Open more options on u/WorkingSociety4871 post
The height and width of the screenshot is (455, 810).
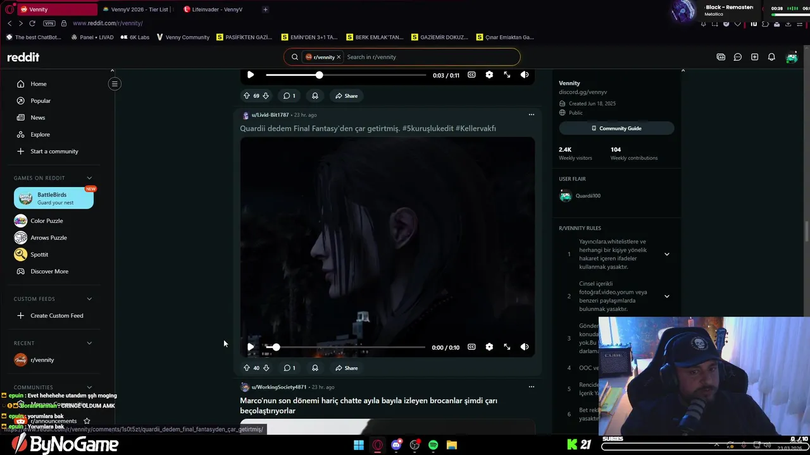(531, 387)
